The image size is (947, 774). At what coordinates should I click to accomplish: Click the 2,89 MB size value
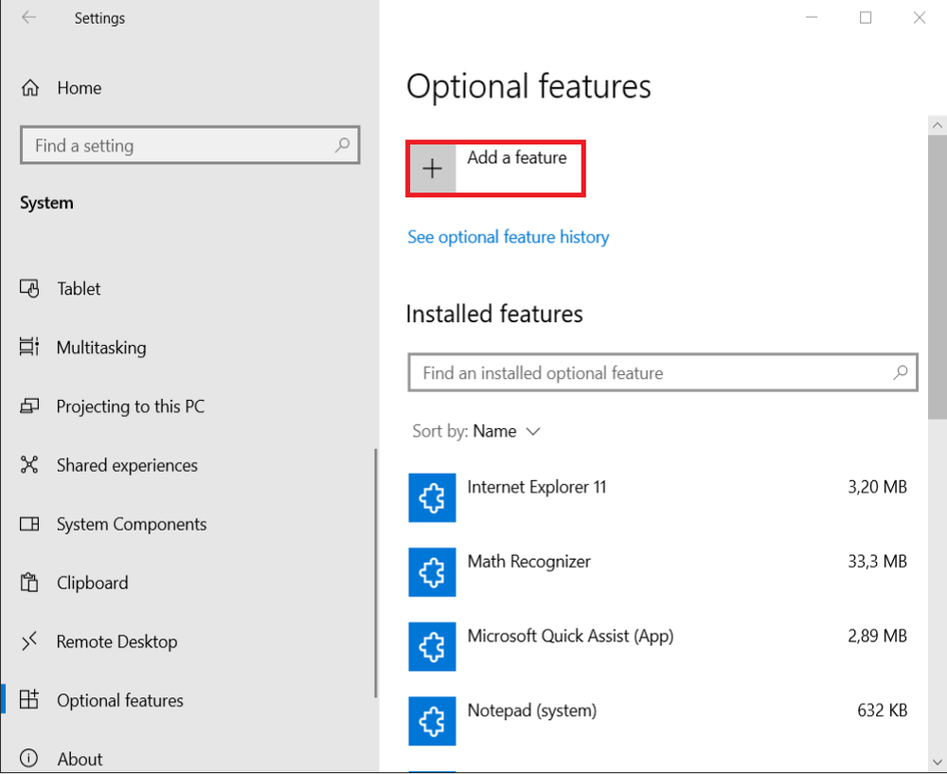click(x=877, y=636)
